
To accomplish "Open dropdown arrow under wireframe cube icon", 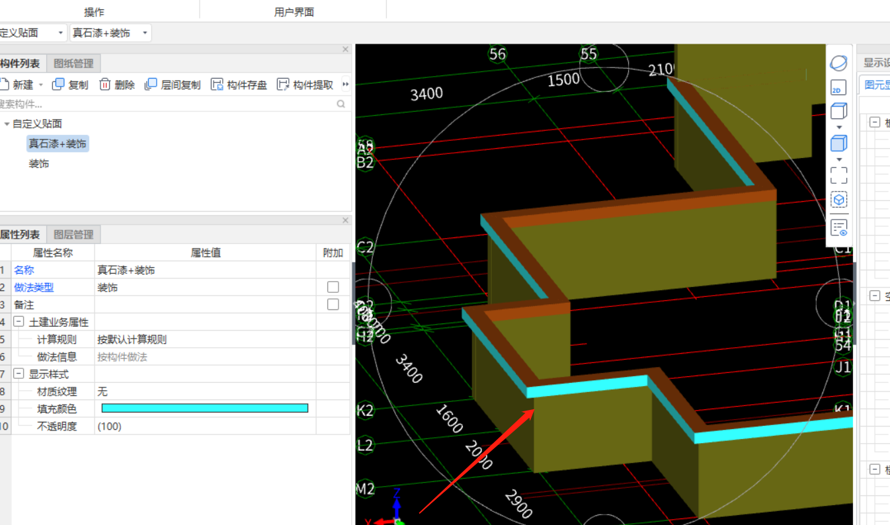I will 839,127.
